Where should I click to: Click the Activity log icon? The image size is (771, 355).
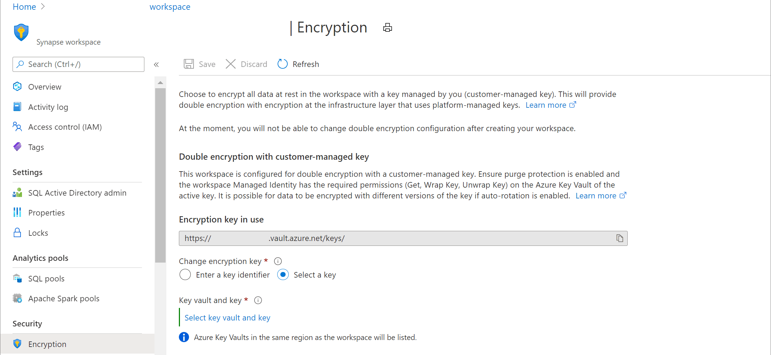17,107
